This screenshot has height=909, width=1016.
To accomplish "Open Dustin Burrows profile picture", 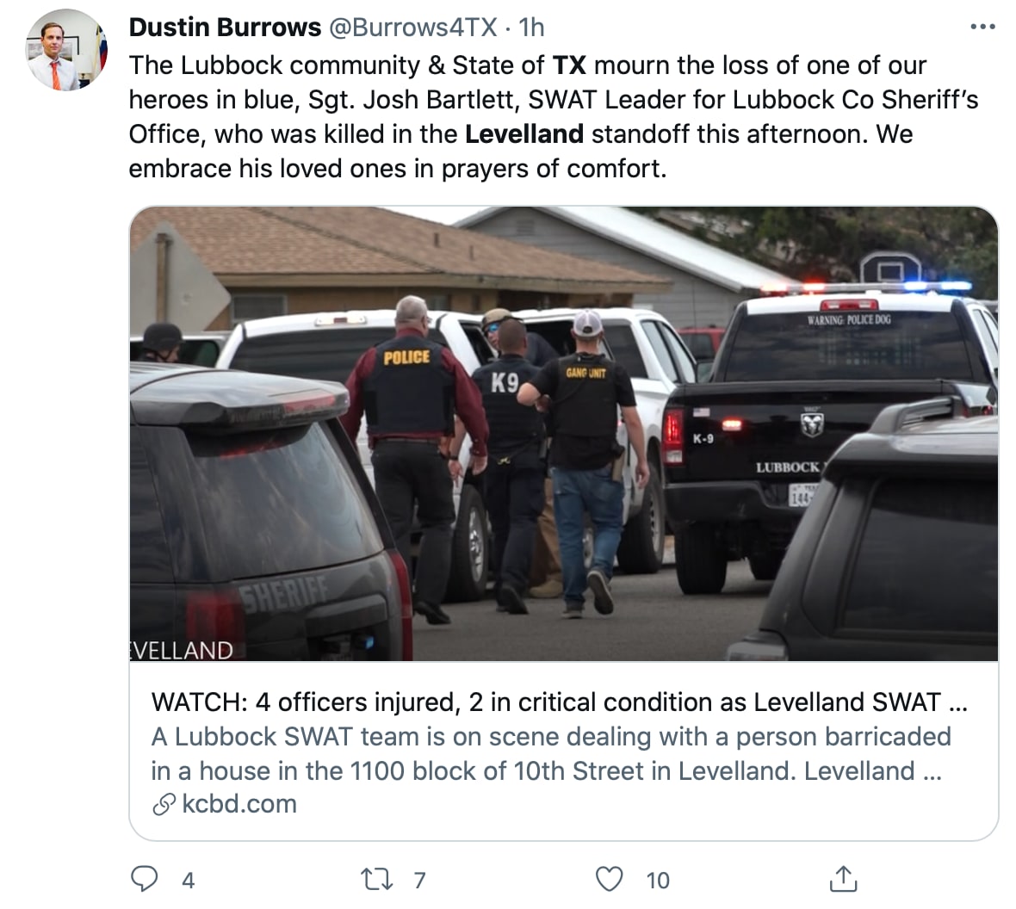I will (66, 50).
